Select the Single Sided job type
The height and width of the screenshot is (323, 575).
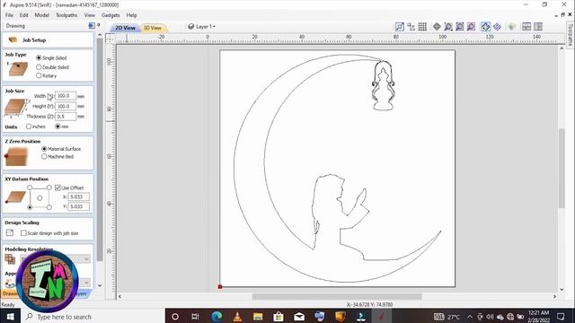[x=39, y=57]
